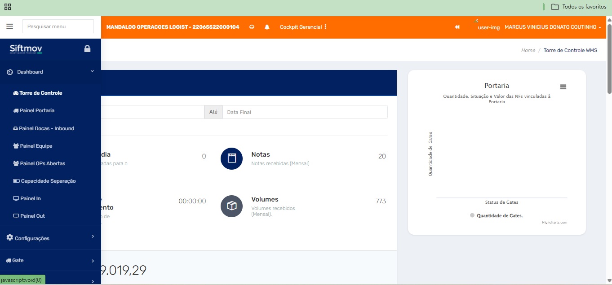This screenshot has width=612, height=285.
Task: Click the Pesquisar menu search box
Action: [58, 26]
